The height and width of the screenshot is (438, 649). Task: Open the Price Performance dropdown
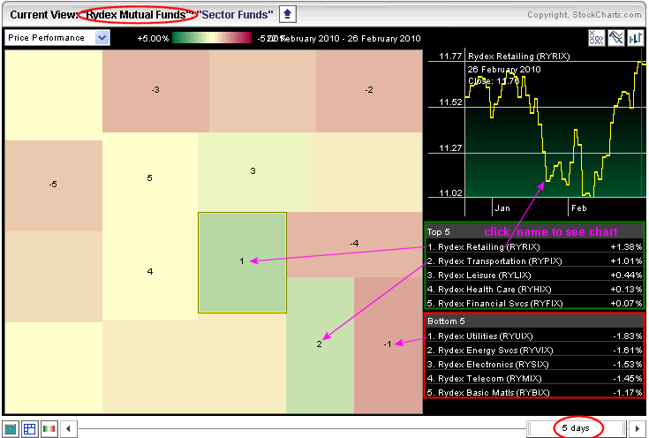click(57, 38)
